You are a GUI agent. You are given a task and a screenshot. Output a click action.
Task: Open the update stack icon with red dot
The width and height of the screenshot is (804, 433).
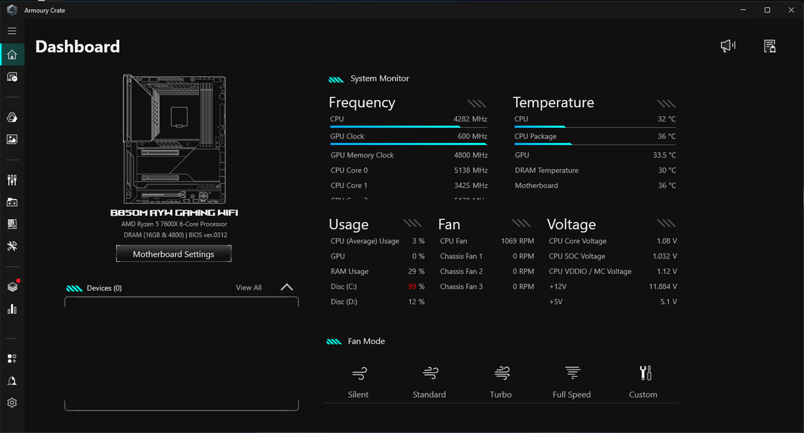[x=12, y=287]
